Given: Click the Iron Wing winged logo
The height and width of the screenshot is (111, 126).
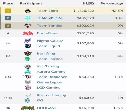Looking at the screenshot, I should [28, 53].
